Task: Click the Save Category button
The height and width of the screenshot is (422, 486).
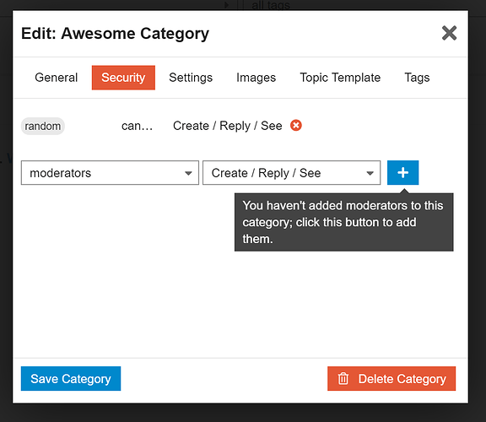Action: click(x=71, y=379)
